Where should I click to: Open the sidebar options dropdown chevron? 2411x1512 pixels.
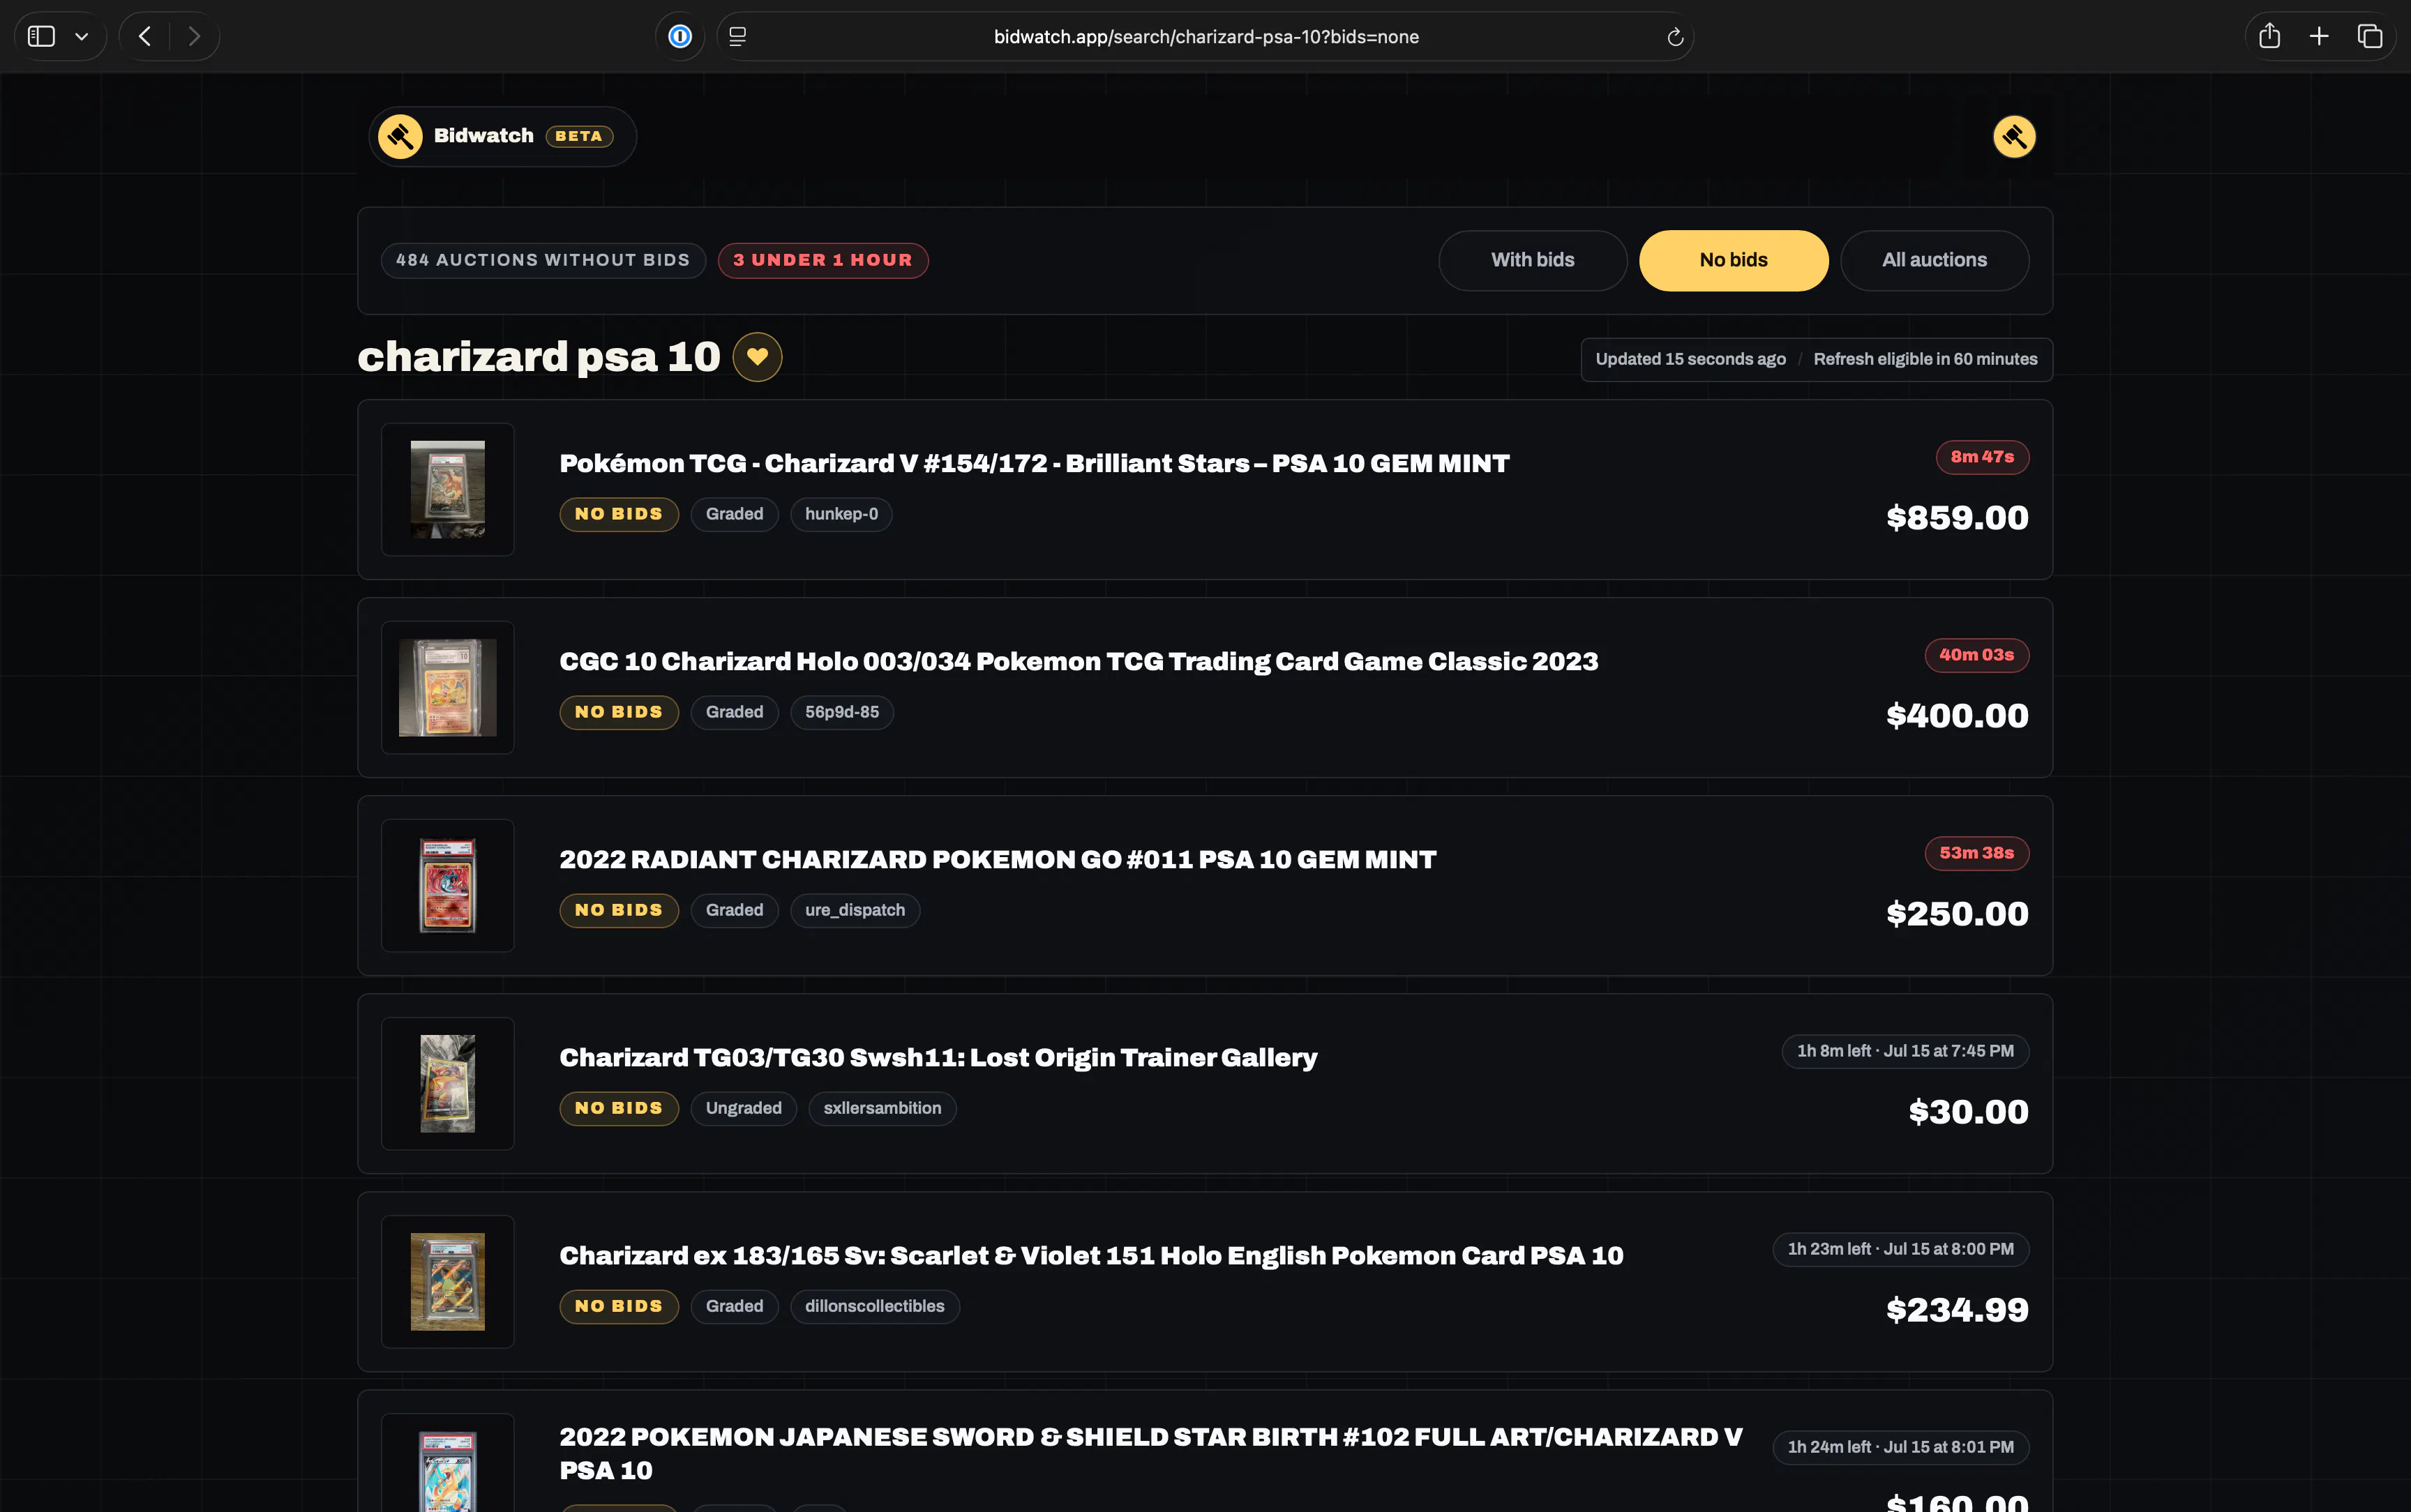point(82,37)
